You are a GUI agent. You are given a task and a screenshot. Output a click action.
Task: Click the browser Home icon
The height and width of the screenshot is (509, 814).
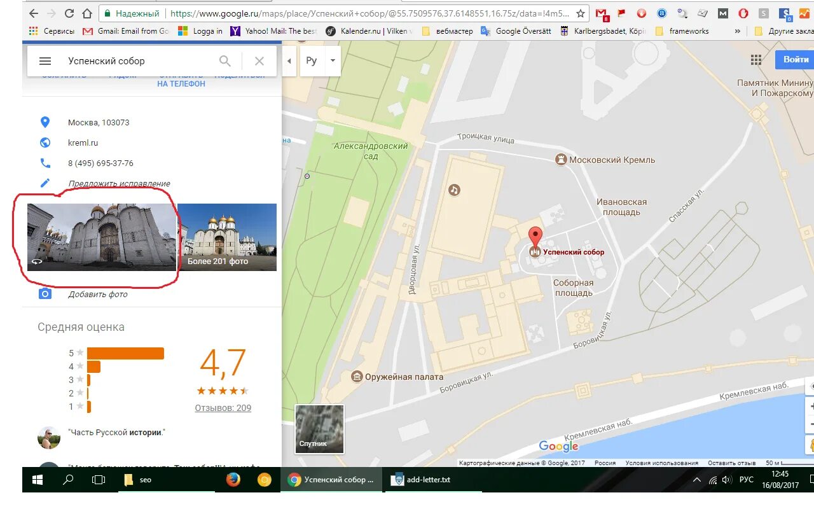[x=88, y=13]
